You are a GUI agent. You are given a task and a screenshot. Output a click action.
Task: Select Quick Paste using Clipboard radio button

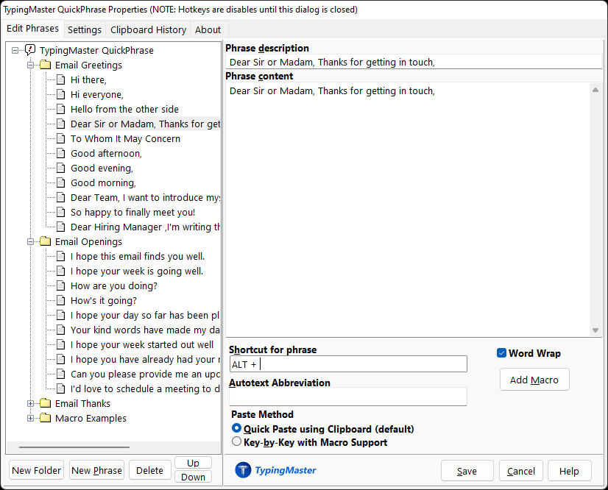tap(236, 428)
